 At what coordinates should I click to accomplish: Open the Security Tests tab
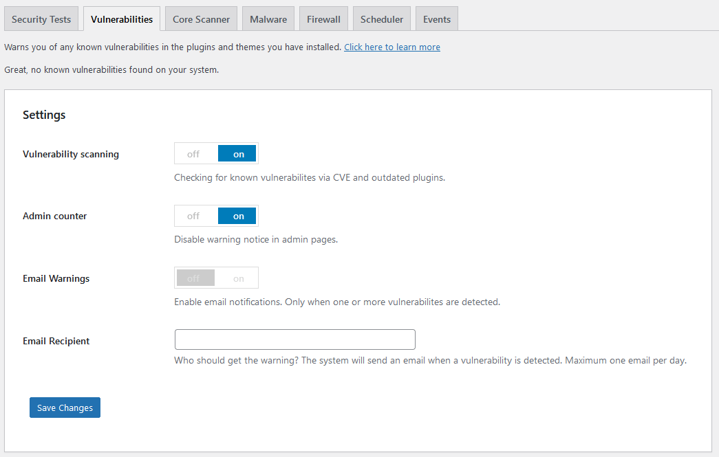(41, 19)
